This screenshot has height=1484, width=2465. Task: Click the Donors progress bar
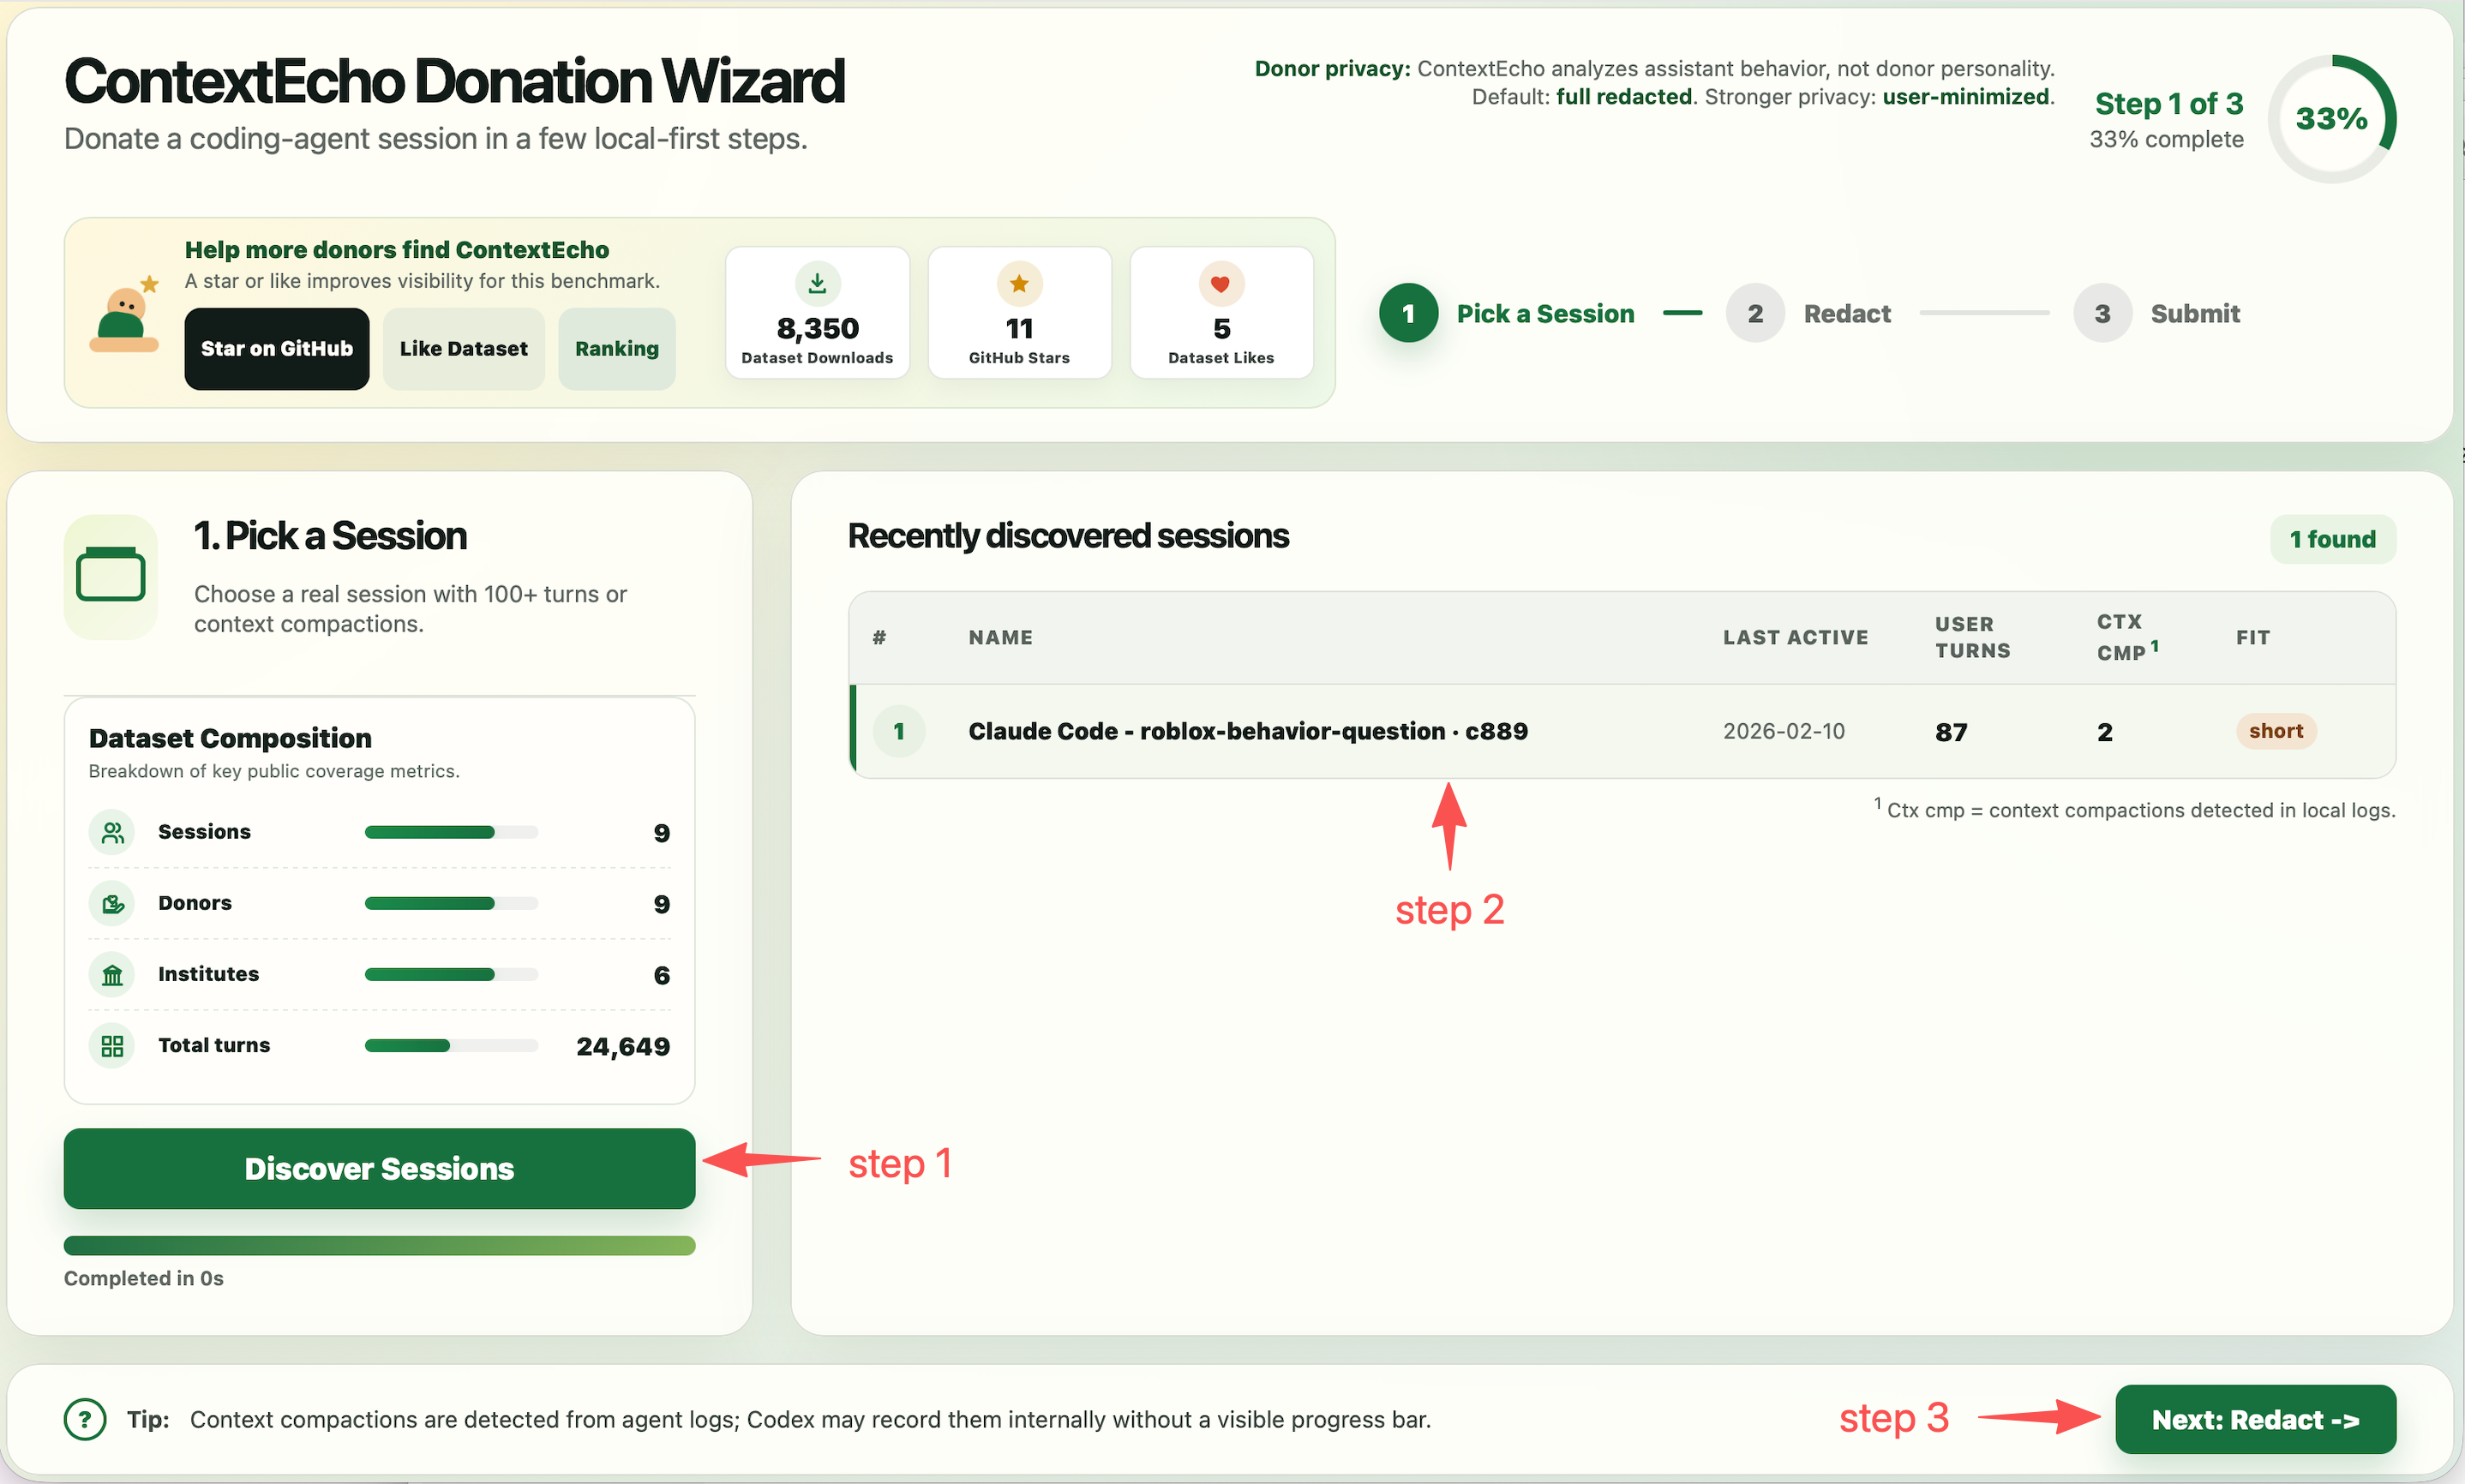tap(451, 903)
